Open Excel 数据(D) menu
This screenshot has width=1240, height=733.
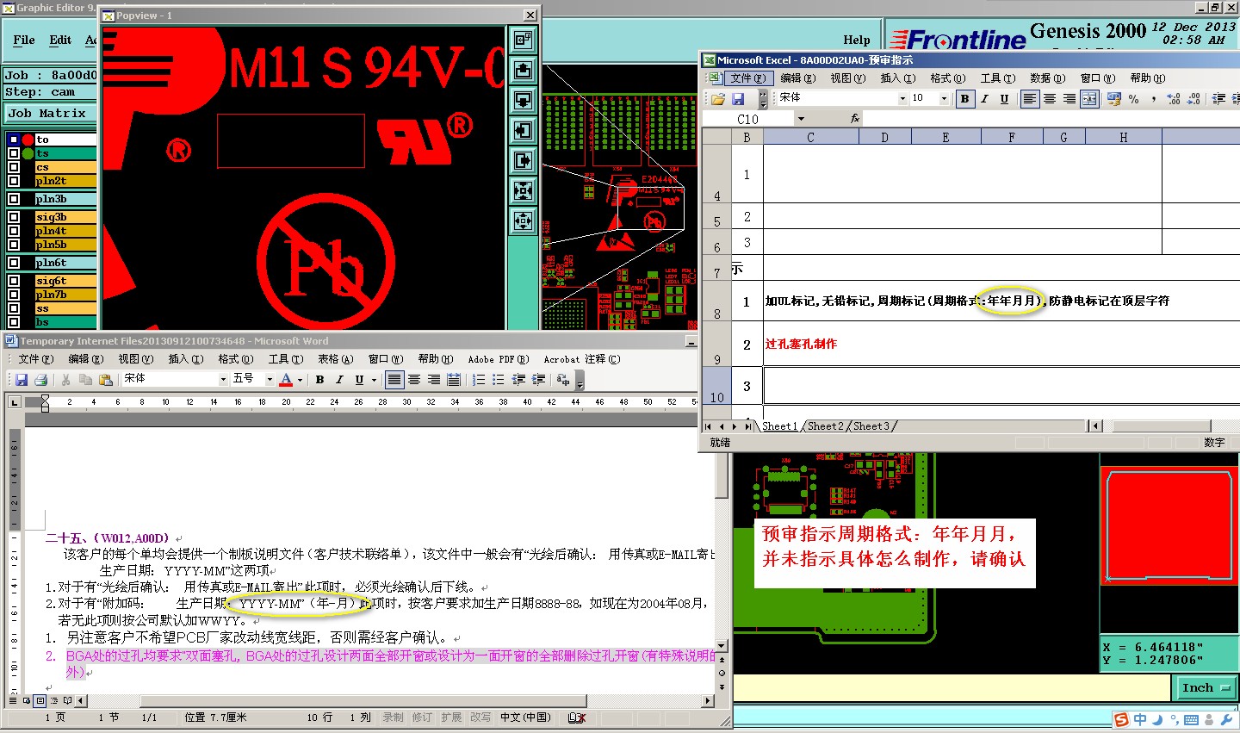(1048, 78)
